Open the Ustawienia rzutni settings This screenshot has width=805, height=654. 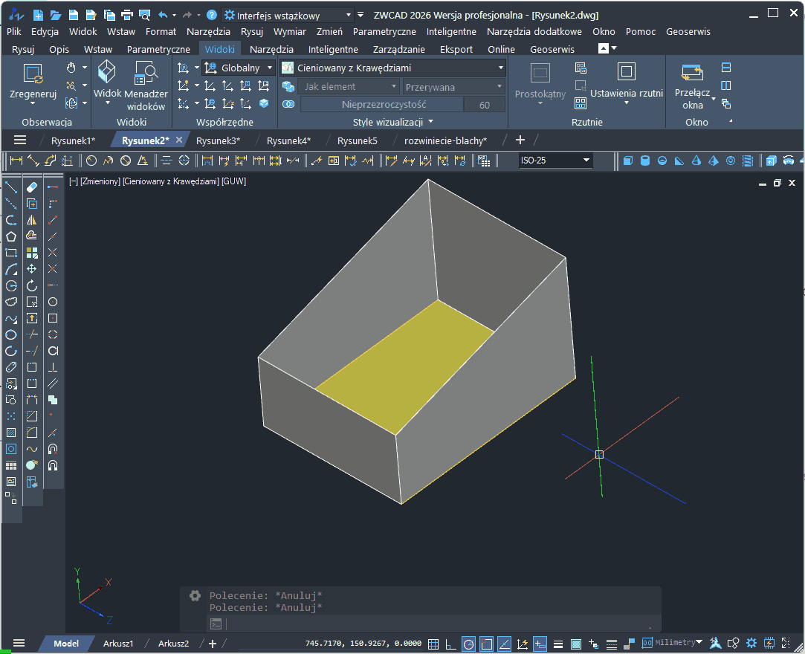627,82
